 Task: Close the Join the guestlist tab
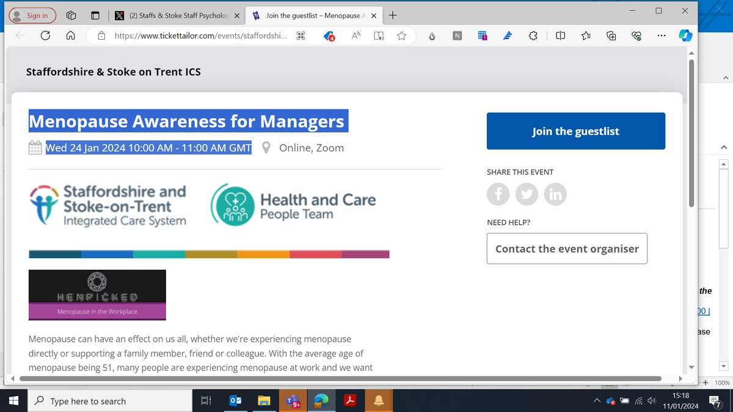374,15
